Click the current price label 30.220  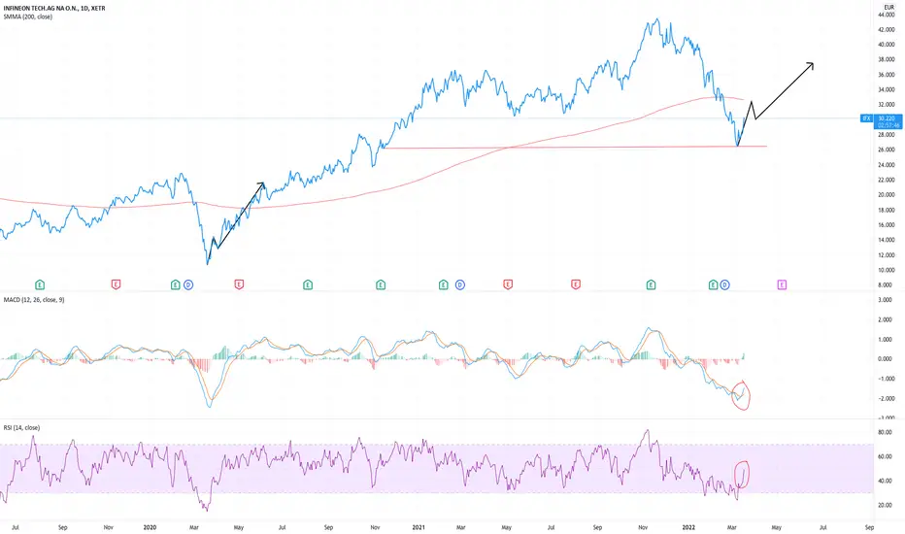[887, 118]
